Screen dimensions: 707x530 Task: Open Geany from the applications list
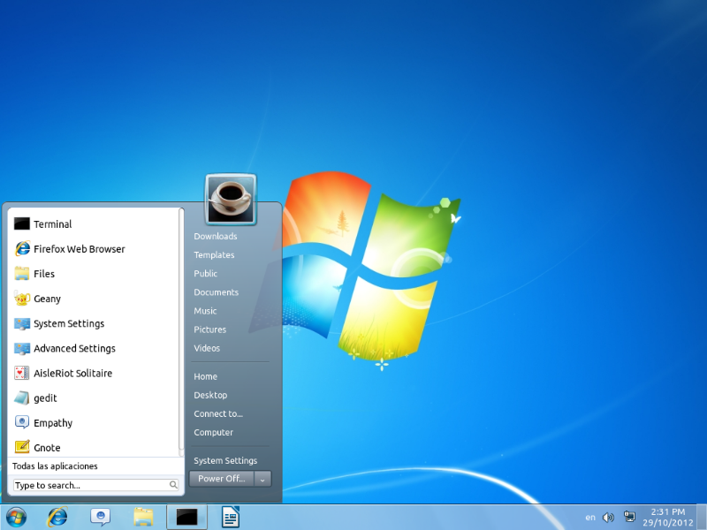pos(47,299)
